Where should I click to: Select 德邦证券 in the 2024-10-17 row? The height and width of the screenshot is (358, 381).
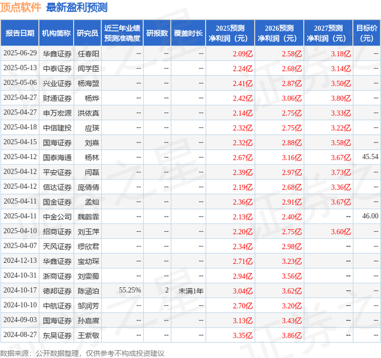[57, 291]
